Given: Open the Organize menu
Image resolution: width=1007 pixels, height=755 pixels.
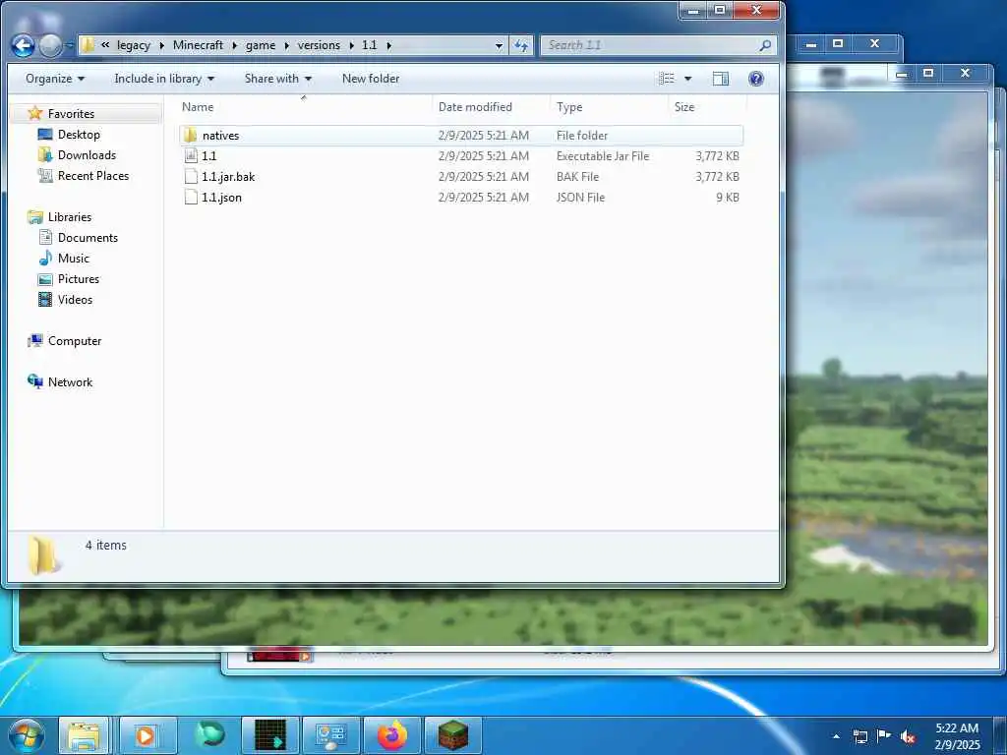Looking at the screenshot, I should 55,79.
